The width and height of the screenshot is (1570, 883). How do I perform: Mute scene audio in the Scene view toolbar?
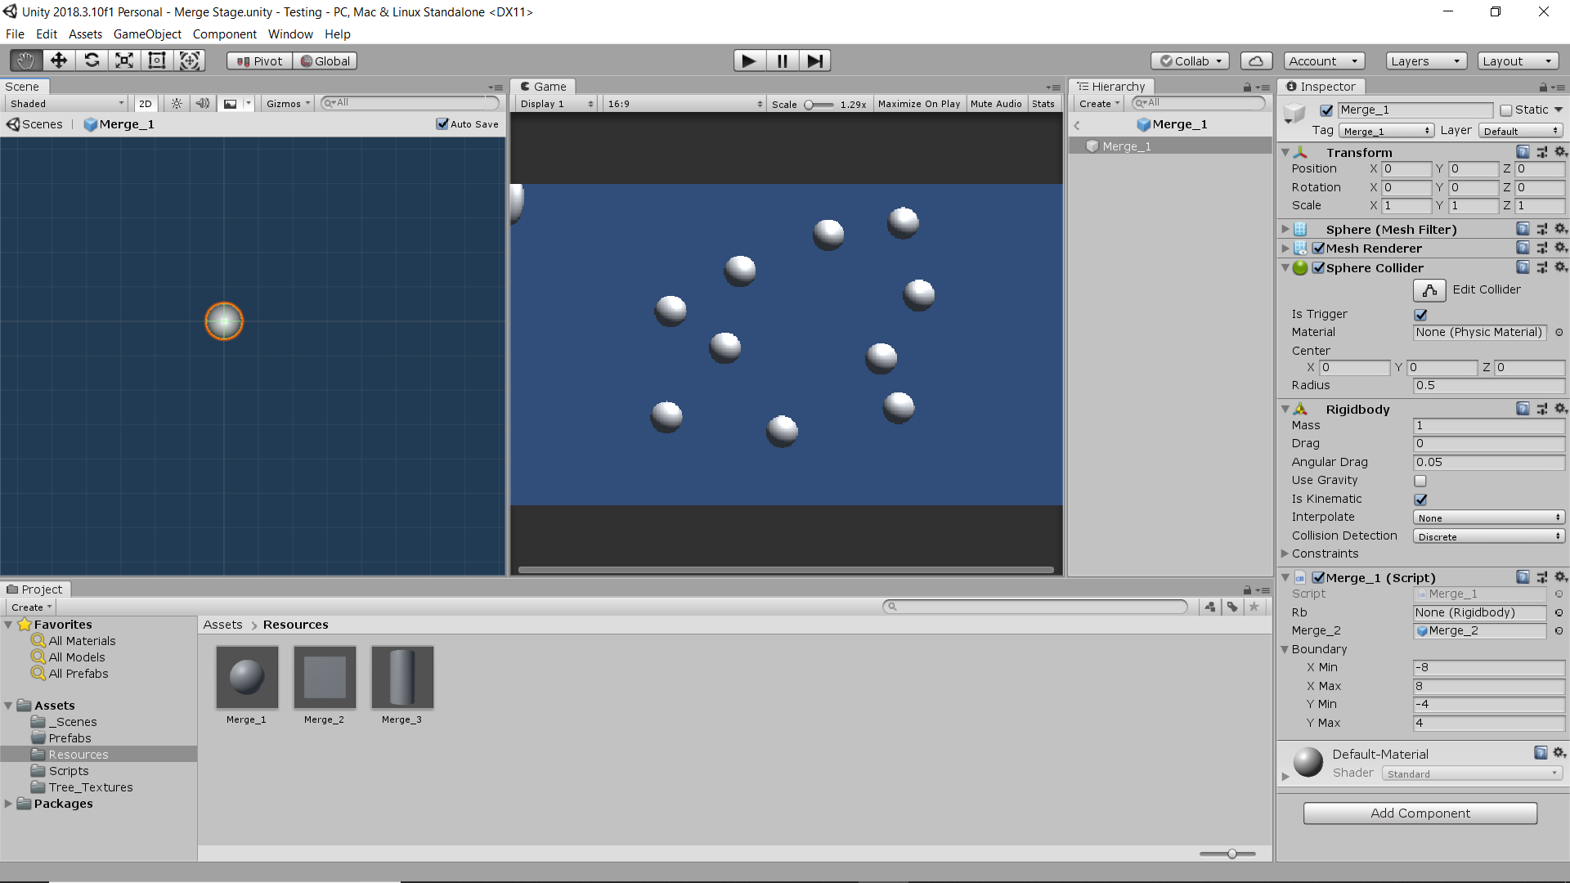pyautogui.click(x=202, y=103)
